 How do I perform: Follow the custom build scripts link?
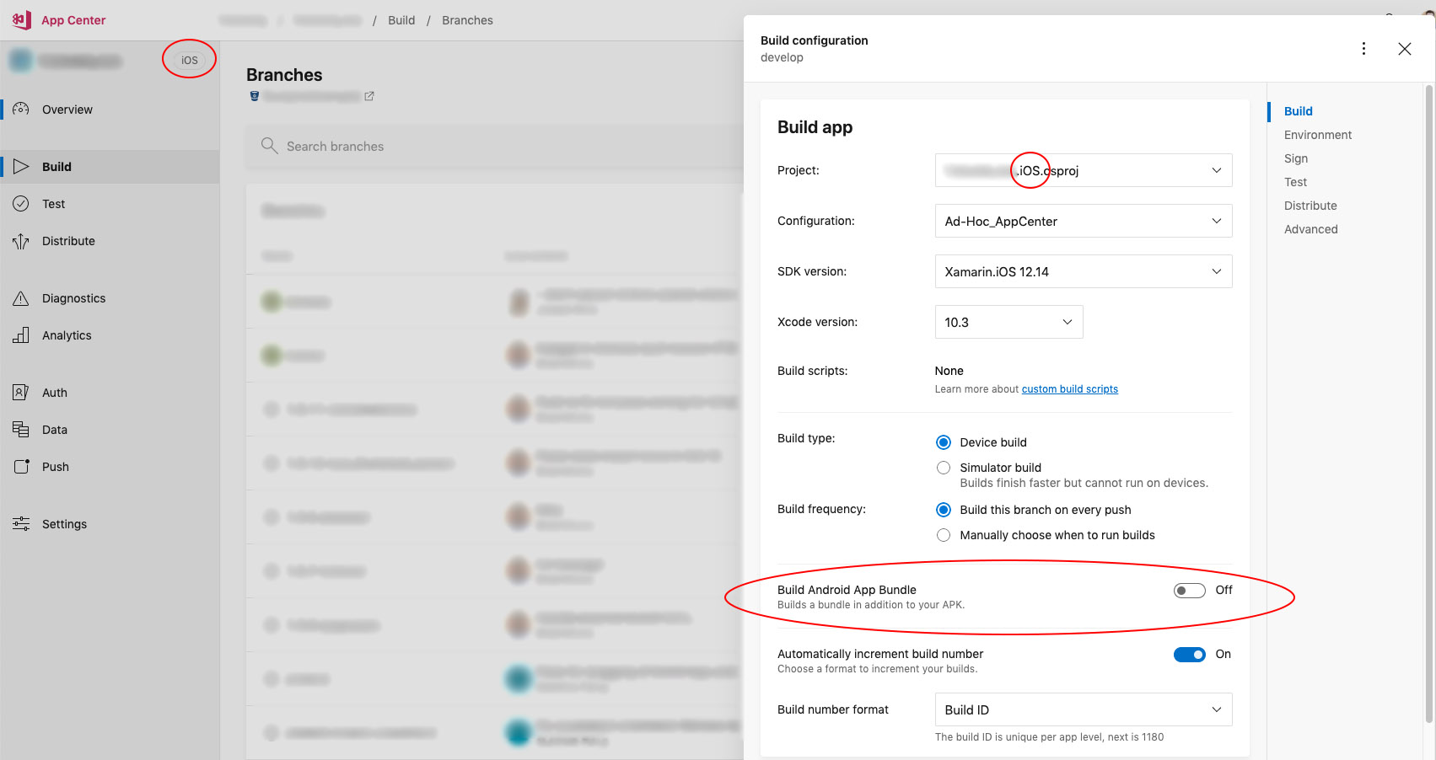pos(1069,388)
